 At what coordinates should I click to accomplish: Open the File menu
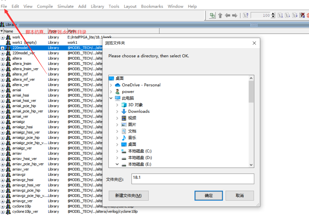click(x=4, y=6)
